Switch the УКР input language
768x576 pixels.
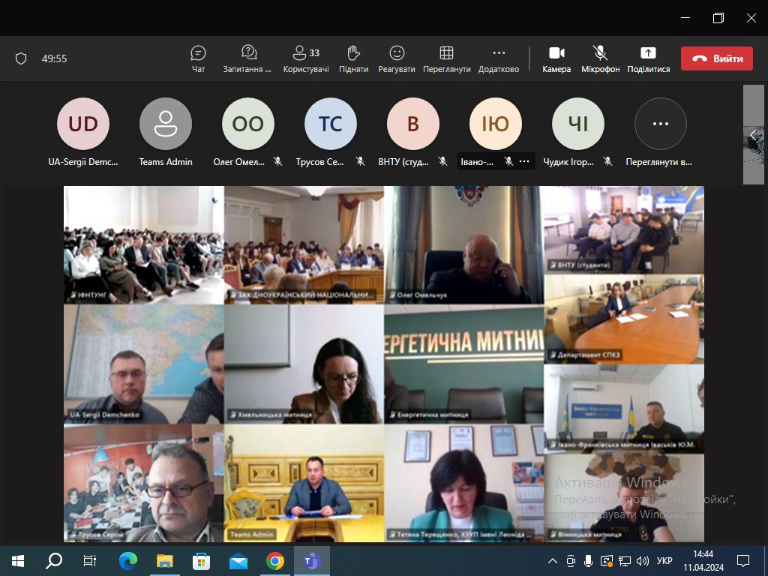coord(664,560)
